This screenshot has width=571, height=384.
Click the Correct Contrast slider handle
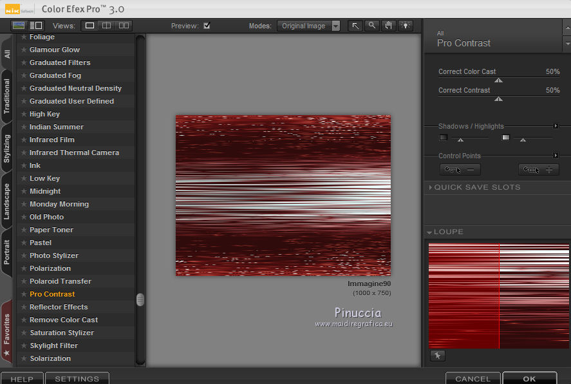pos(498,99)
